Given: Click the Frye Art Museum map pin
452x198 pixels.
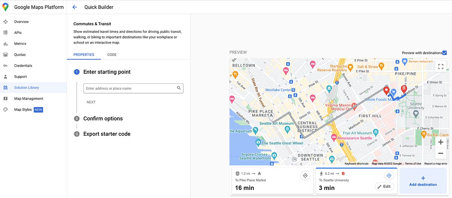Looking at the screenshot, I should (x=375, y=133).
